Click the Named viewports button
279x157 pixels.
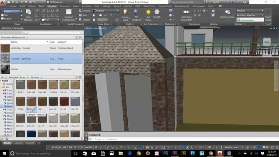tap(85, 10)
